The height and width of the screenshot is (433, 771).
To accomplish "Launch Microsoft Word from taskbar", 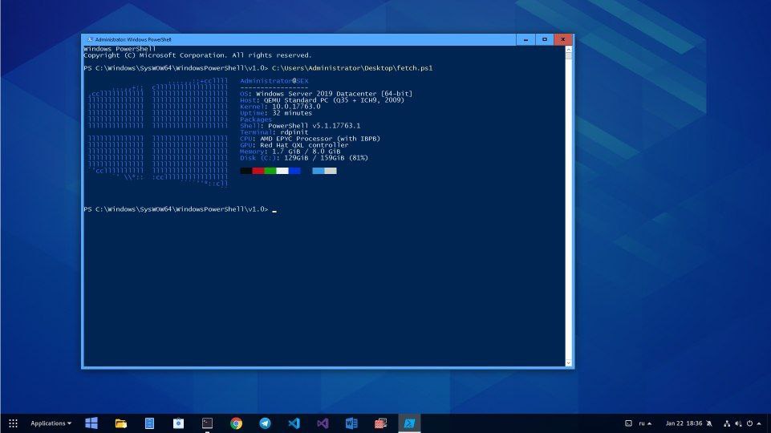I will (x=351, y=423).
